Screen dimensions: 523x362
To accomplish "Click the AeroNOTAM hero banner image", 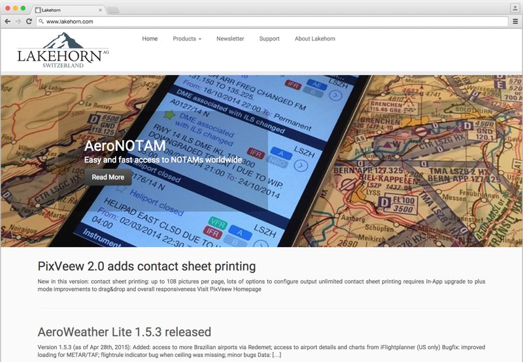I will 261,161.
